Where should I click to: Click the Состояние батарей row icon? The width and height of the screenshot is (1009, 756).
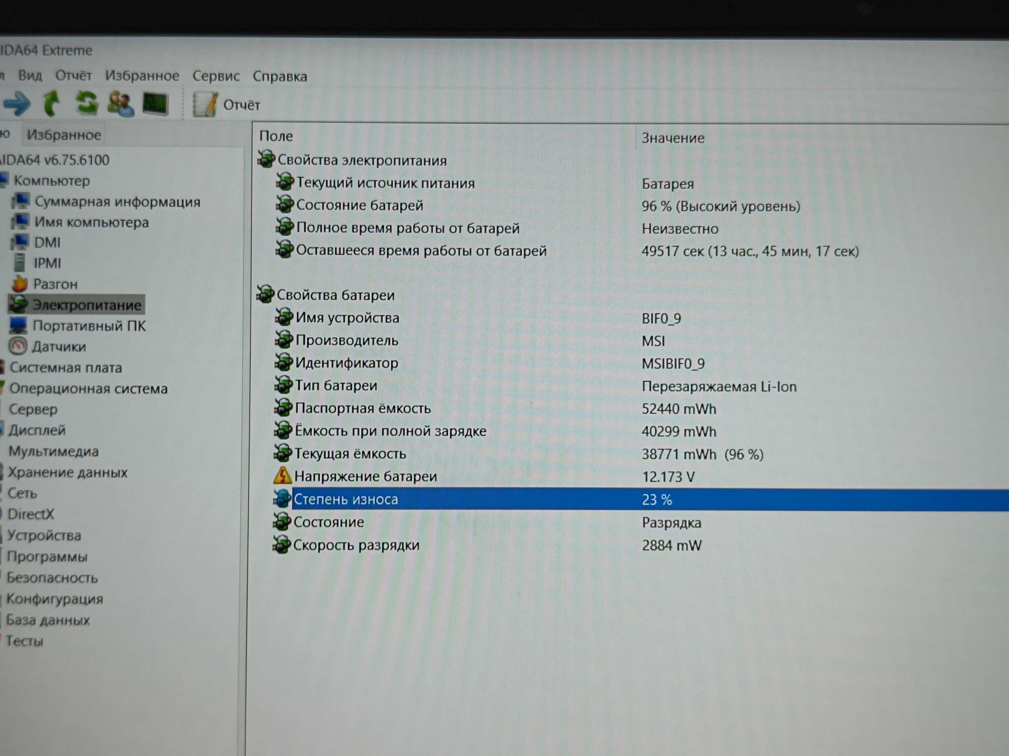pos(285,204)
